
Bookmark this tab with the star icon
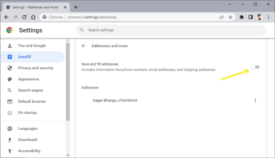click(x=231, y=17)
